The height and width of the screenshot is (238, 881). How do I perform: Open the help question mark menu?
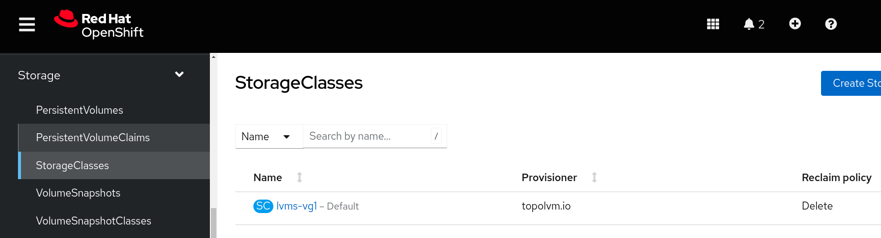(x=831, y=24)
